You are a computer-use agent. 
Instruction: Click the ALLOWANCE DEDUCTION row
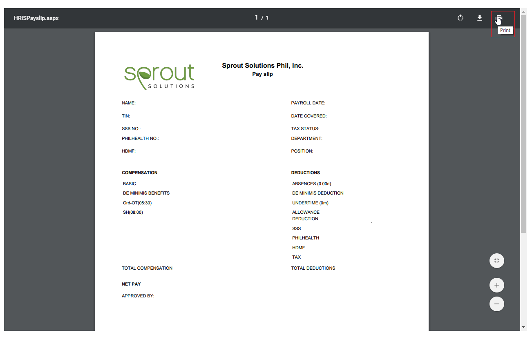[306, 216]
